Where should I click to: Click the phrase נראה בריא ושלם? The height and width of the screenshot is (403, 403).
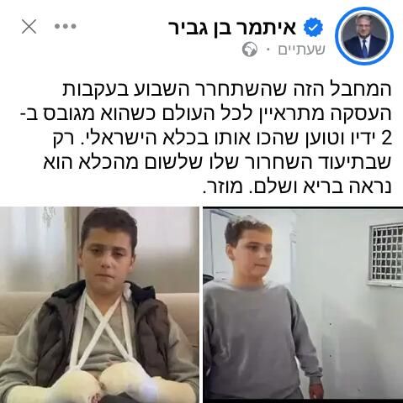[323, 187]
